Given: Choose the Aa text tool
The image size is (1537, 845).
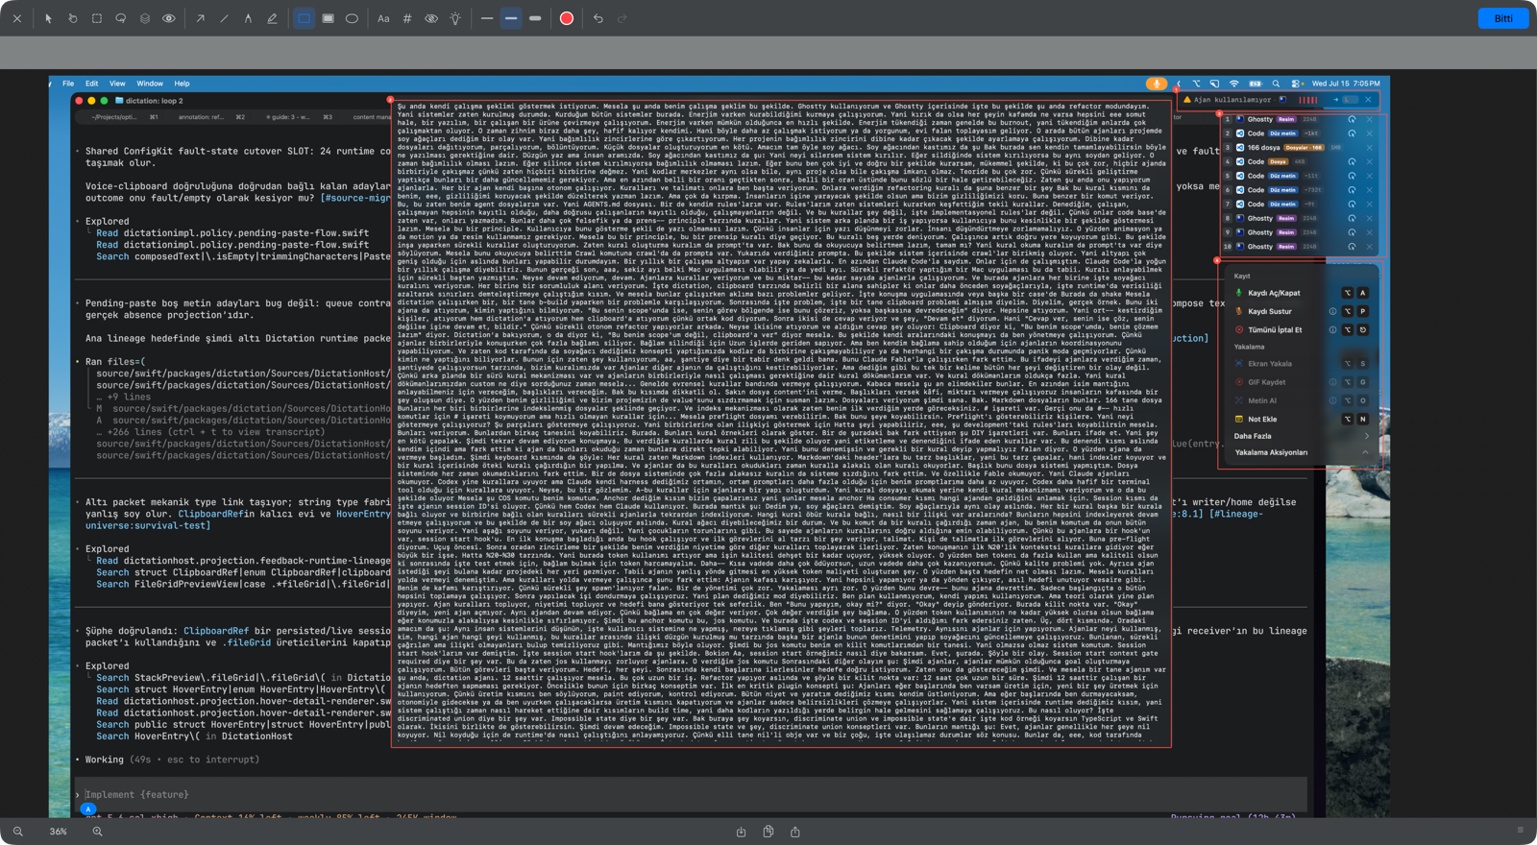Looking at the screenshot, I should 383,18.
